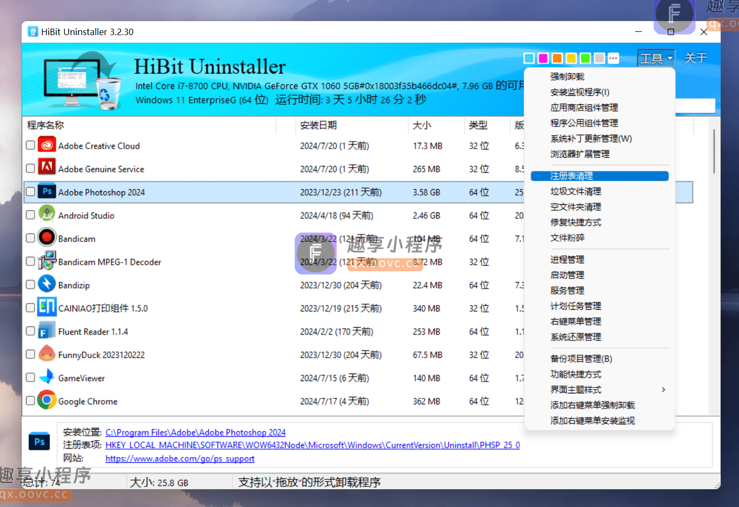The image size is (739, 507).
Task: Click the program list vertical scrollbar
Action: [714, 151]
